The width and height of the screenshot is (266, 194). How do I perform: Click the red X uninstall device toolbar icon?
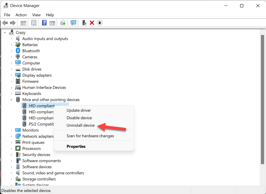tap(92, 23)
